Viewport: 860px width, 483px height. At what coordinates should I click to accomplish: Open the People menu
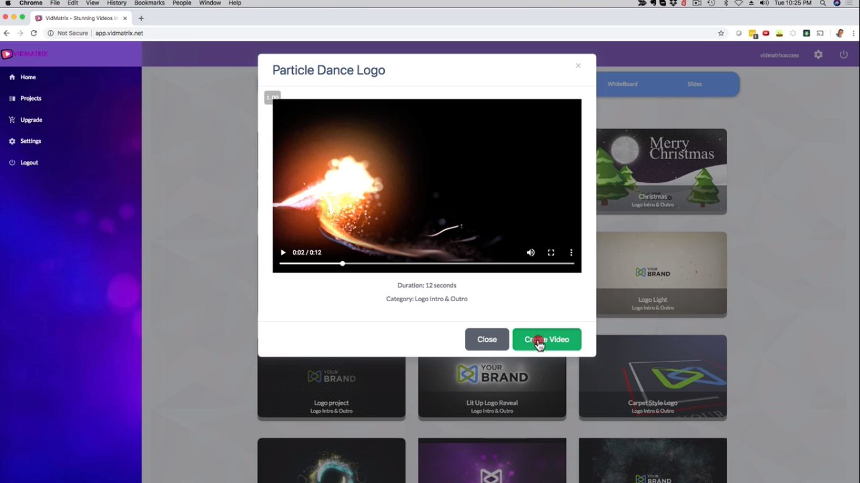(x=182, y=3)
